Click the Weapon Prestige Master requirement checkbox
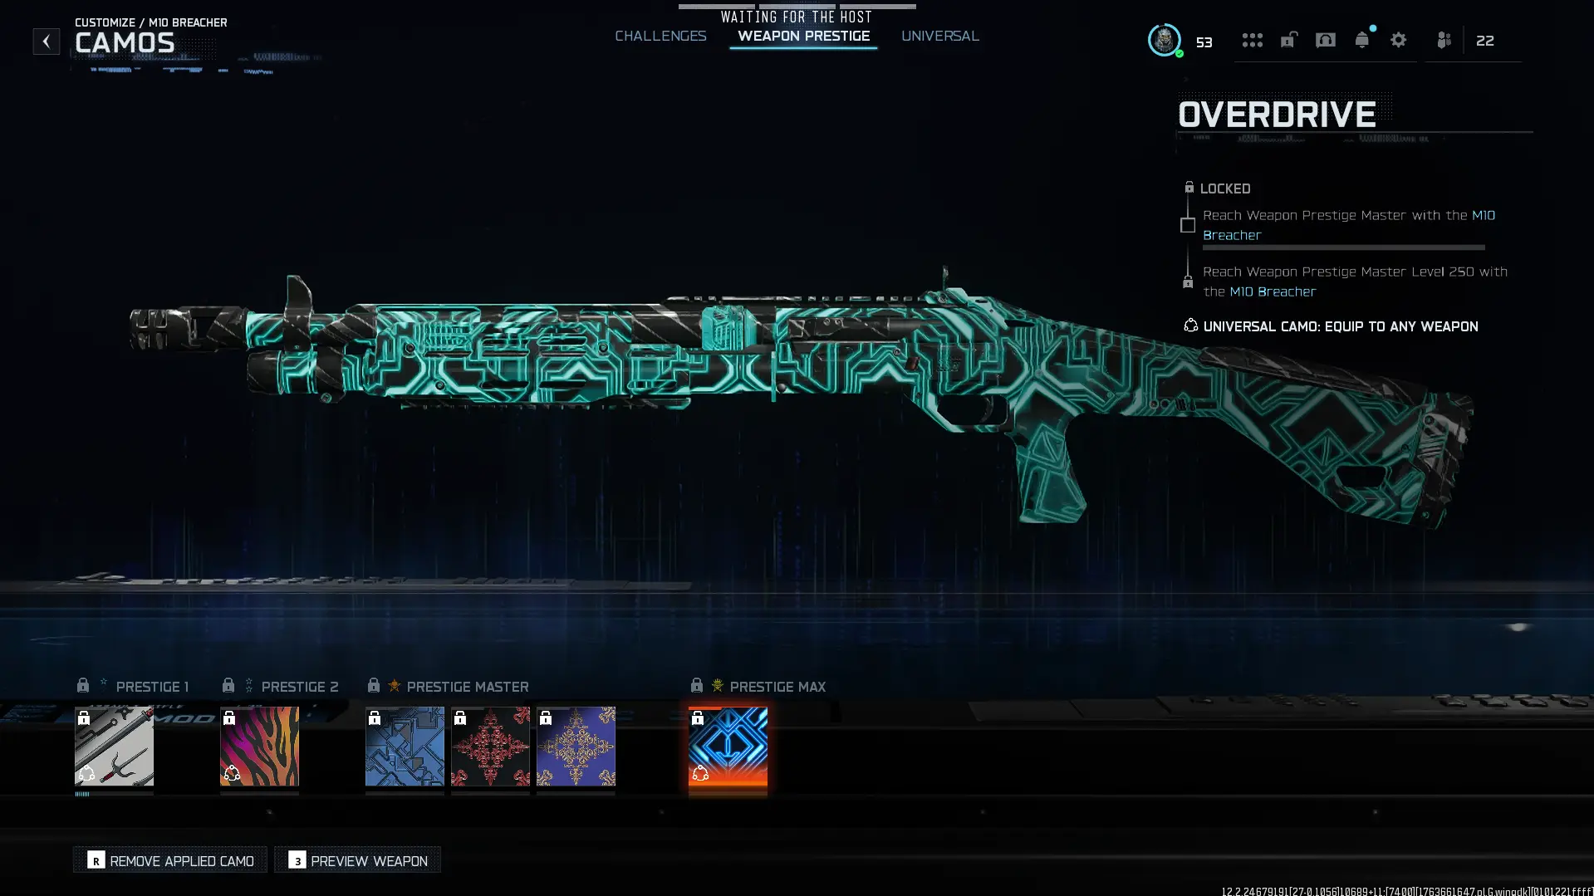 click(1188, 225)
